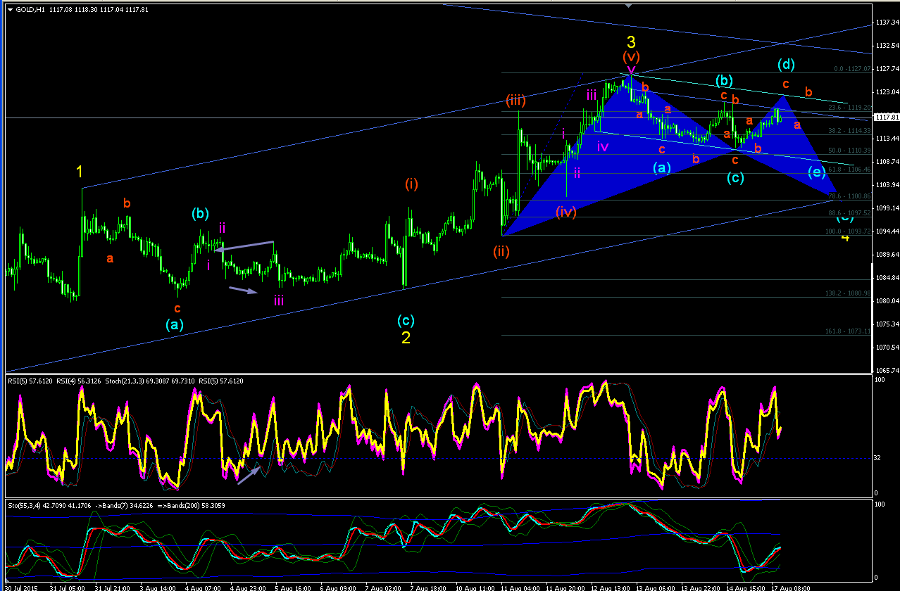Select the yellow wave label 2

[406, 337]
